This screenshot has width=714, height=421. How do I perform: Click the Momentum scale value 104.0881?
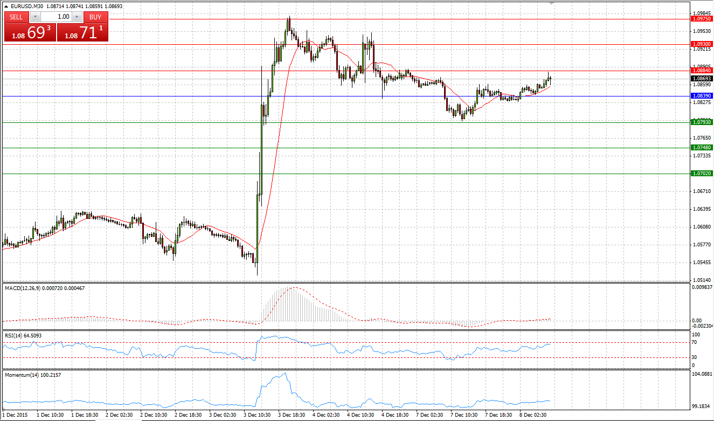click(x=703, y=374)
